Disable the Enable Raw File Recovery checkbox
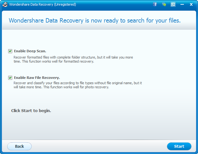Image resolution: width=198 pixels, height=154 pixels. point(10,78)
